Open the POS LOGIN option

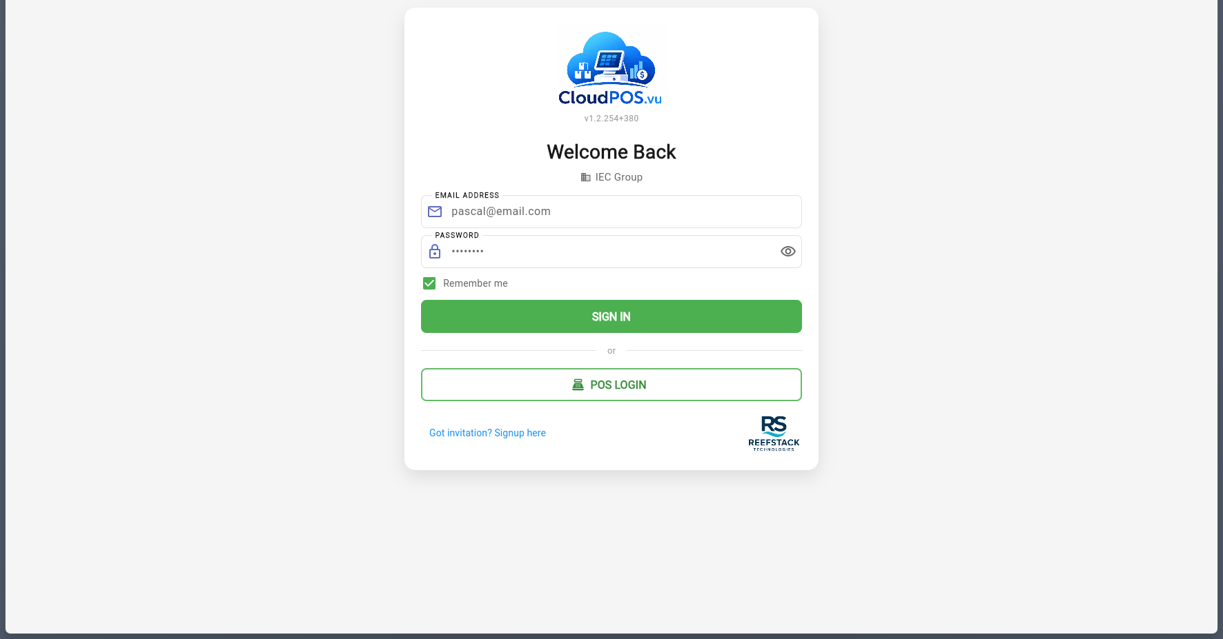tap(611, 385)
